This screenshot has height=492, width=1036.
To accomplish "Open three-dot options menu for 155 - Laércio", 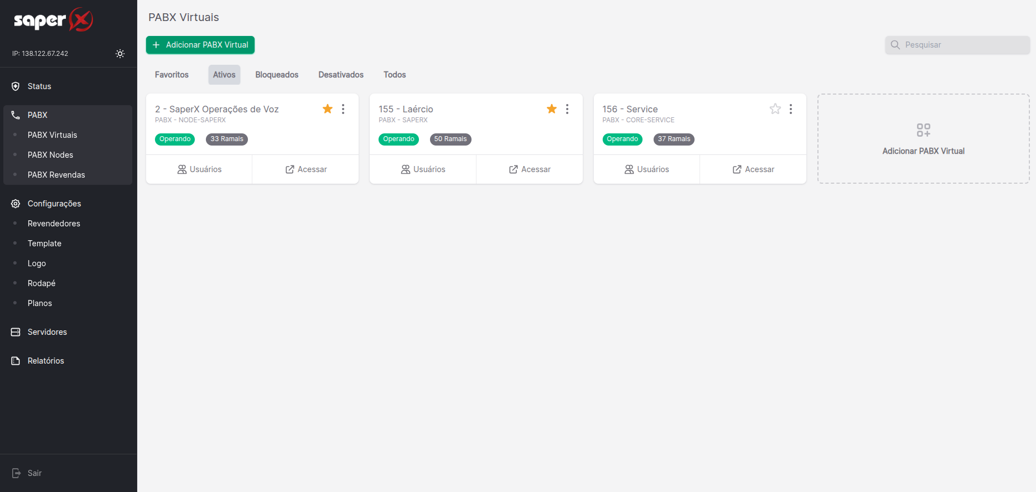I will click(567, 109).
